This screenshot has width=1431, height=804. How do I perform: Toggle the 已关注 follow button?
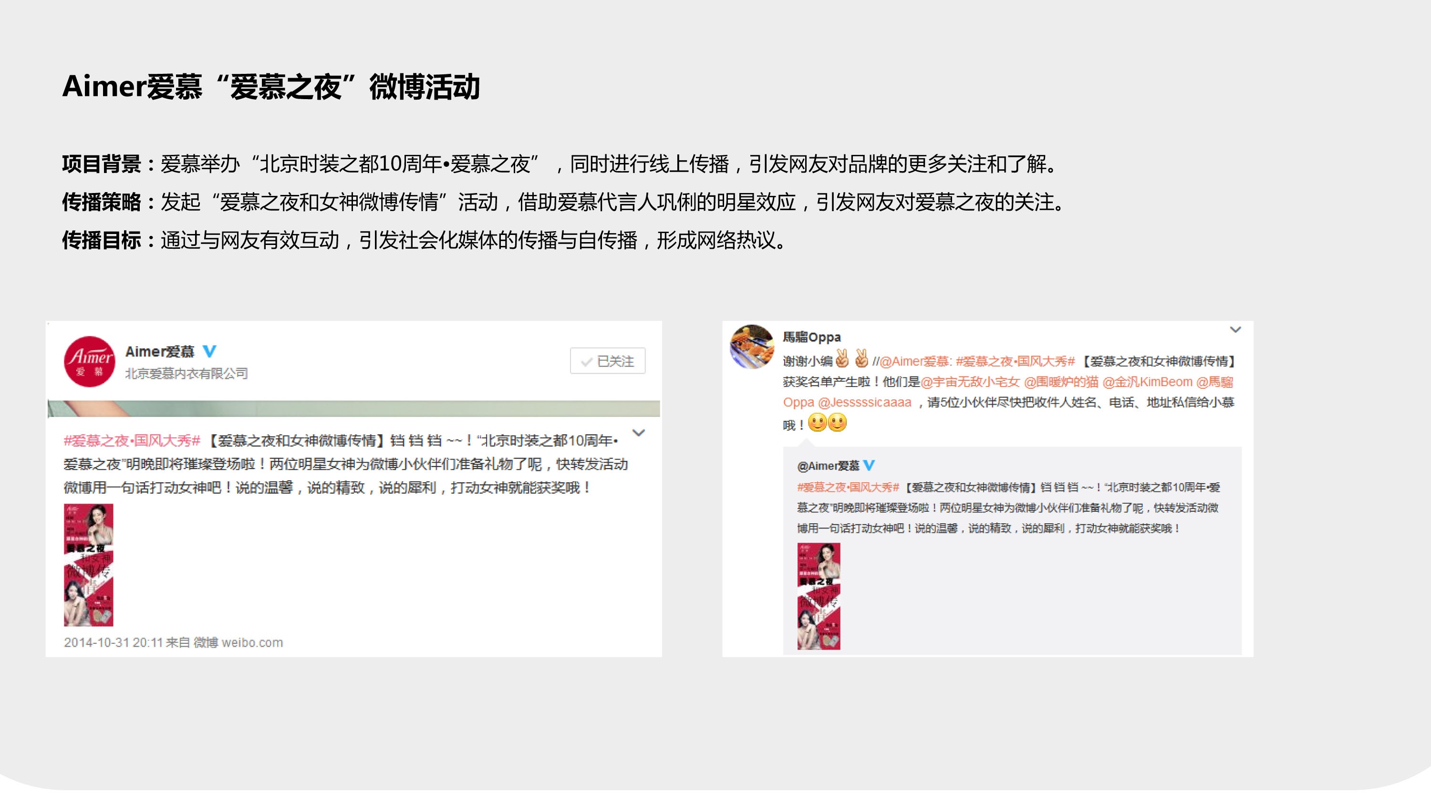click(607, 361)
